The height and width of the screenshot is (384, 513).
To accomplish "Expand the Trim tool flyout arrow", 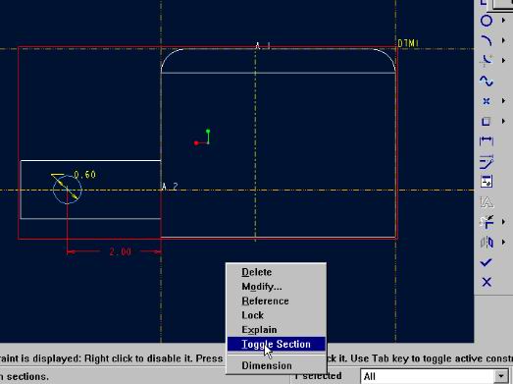I will pos(503,222).
